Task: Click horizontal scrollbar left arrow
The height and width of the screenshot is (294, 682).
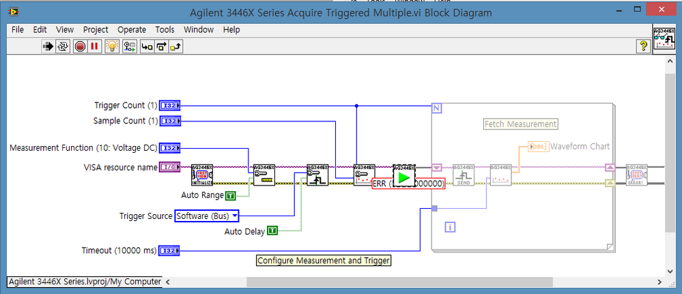Action: point(167,282)
